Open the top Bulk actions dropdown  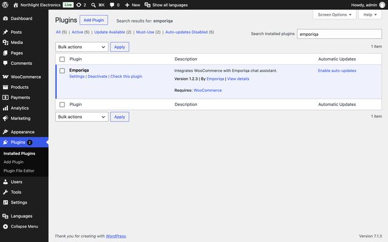click(x=82, y=47)
